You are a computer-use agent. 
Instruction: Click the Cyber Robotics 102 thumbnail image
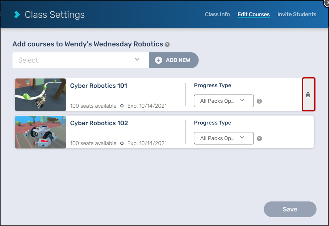coord(41,132)
